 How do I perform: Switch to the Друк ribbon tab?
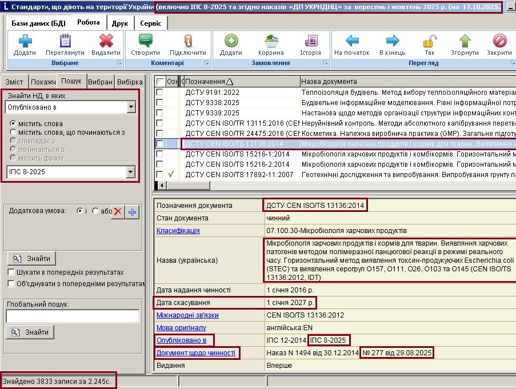coord(119,23)
